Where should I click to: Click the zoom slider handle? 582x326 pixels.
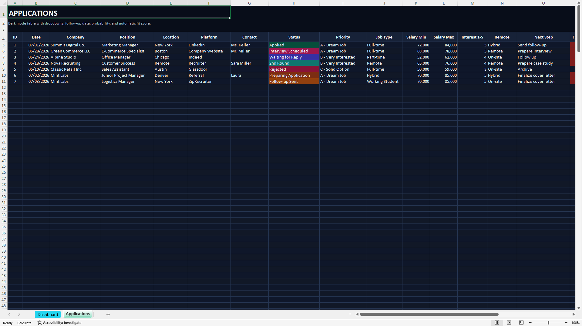point(548,323)
